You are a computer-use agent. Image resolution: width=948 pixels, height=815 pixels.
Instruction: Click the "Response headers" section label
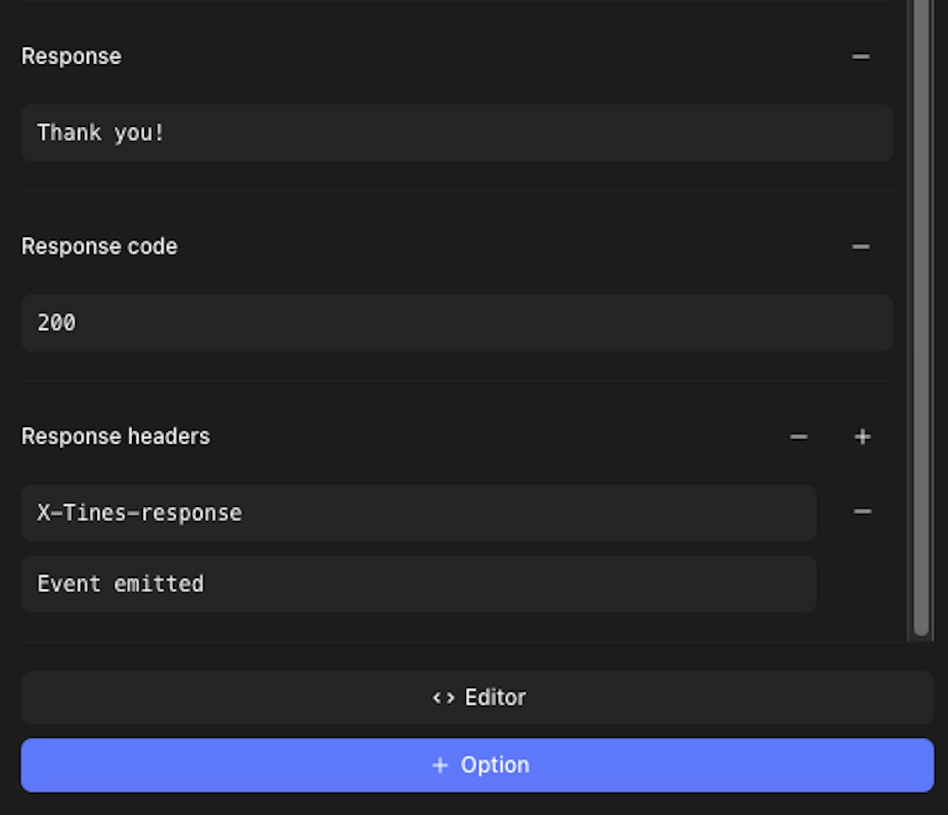[115, 437]
